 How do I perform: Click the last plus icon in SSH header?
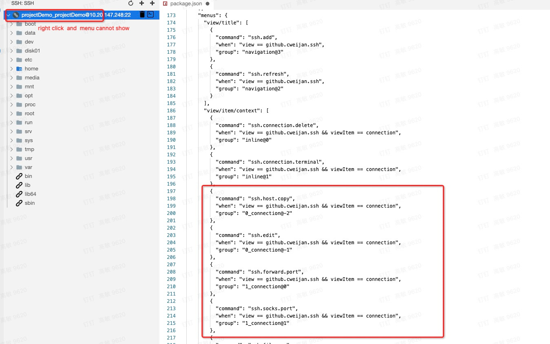[152, 3]
